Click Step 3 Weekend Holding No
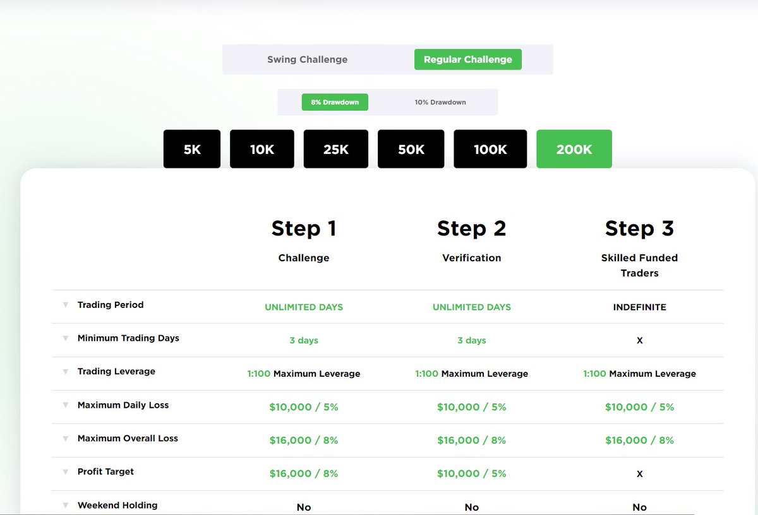Image resolution: width=758 pixels, height=515 pixels. coord(639,507)
